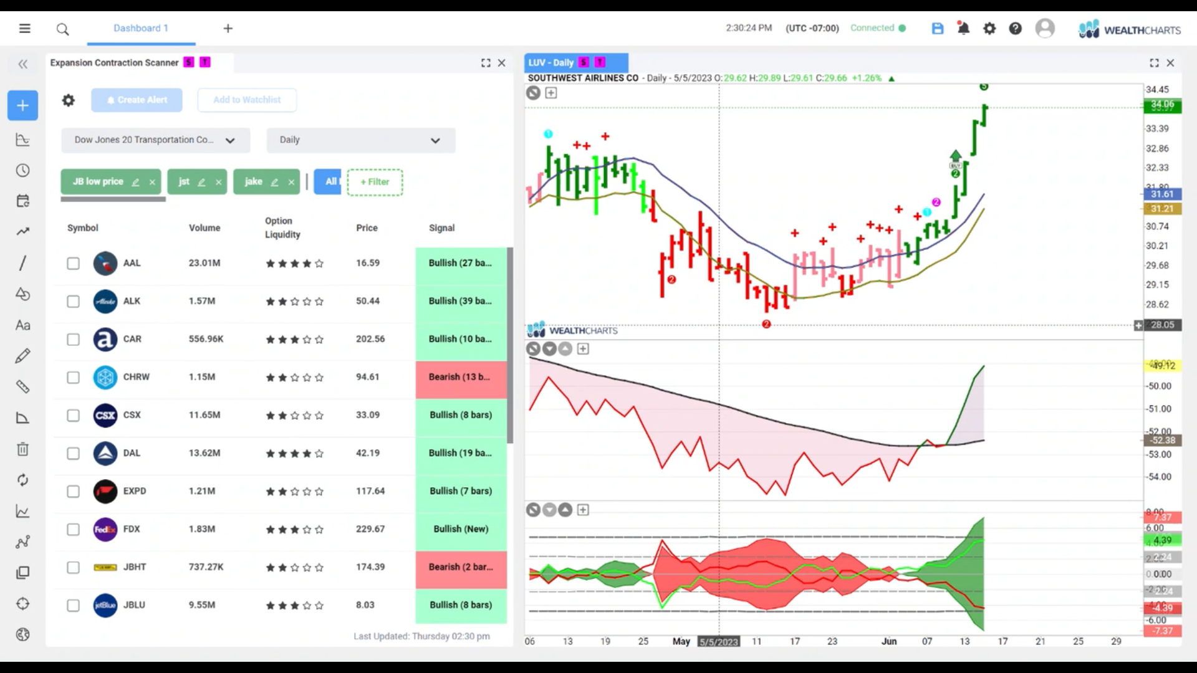Open the chart tool in sidebar
Image resolution: width=1197 pixels, height=673 pixels.
[x=22, y=140]
